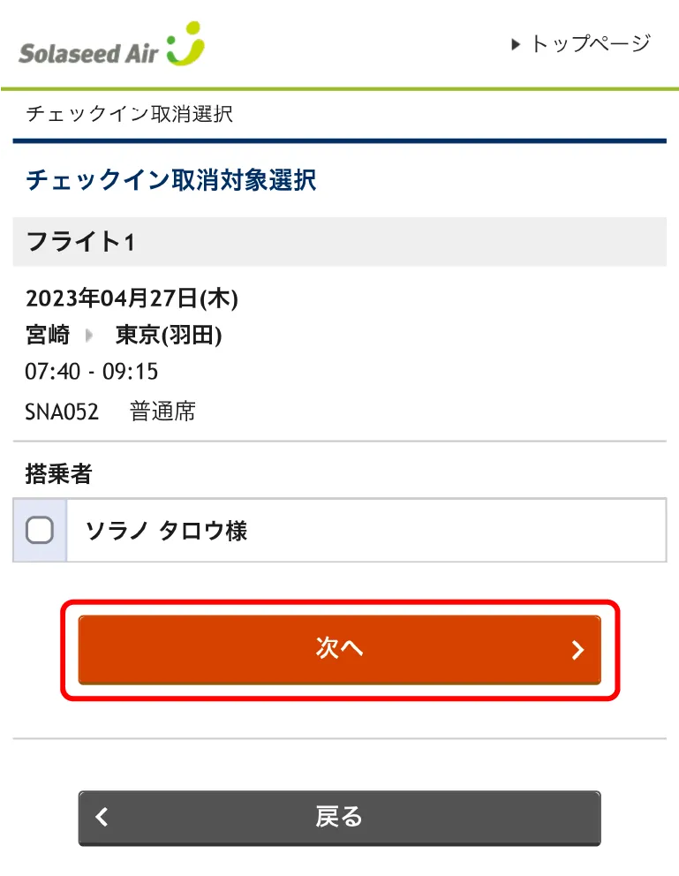Click the 普通席 seat class text
Screen dimensions: 679x876
(x=162, y=412)
